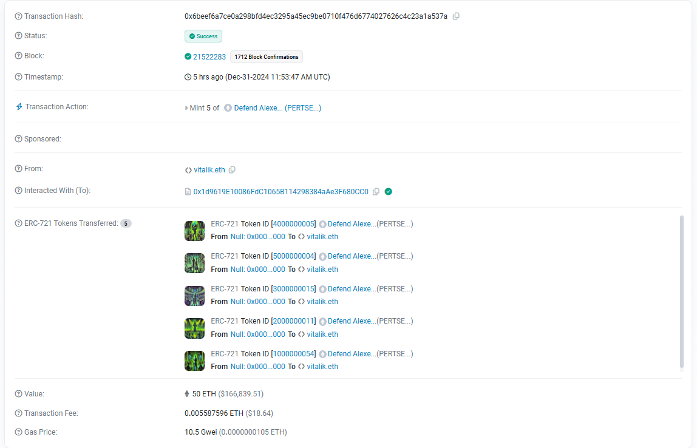Screen dimensions: 697x448
Task: Open Token ID 5000000004 link
Action: pos(294,256)
